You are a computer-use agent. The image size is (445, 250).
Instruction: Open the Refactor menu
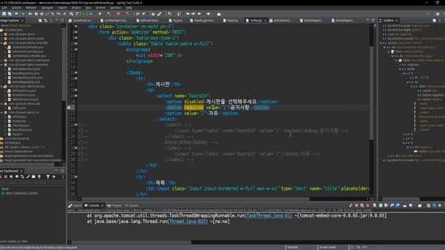(31, 8)
